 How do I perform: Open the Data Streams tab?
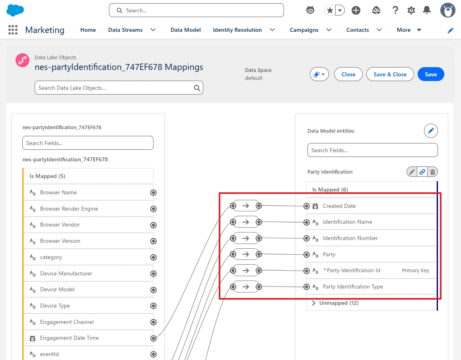[x=125, y=30]
